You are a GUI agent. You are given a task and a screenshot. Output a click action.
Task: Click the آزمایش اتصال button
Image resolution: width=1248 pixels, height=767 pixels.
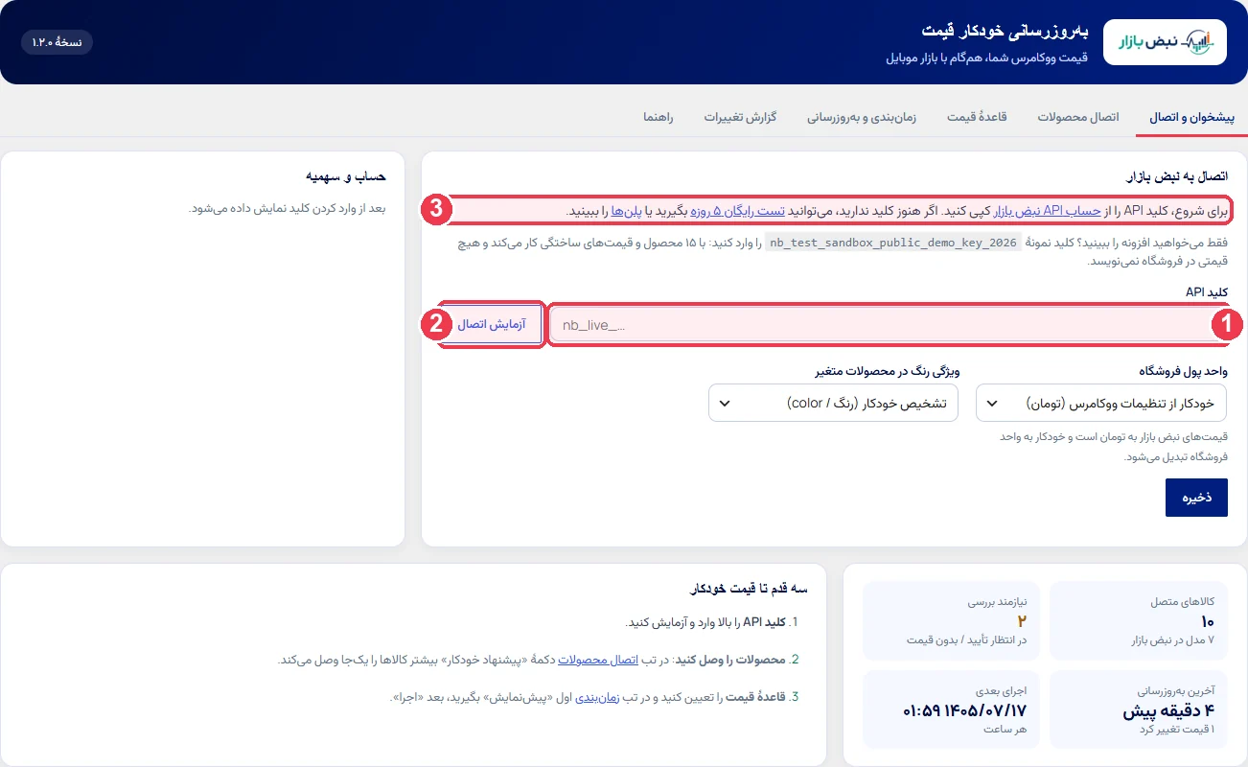click(492, 325)
